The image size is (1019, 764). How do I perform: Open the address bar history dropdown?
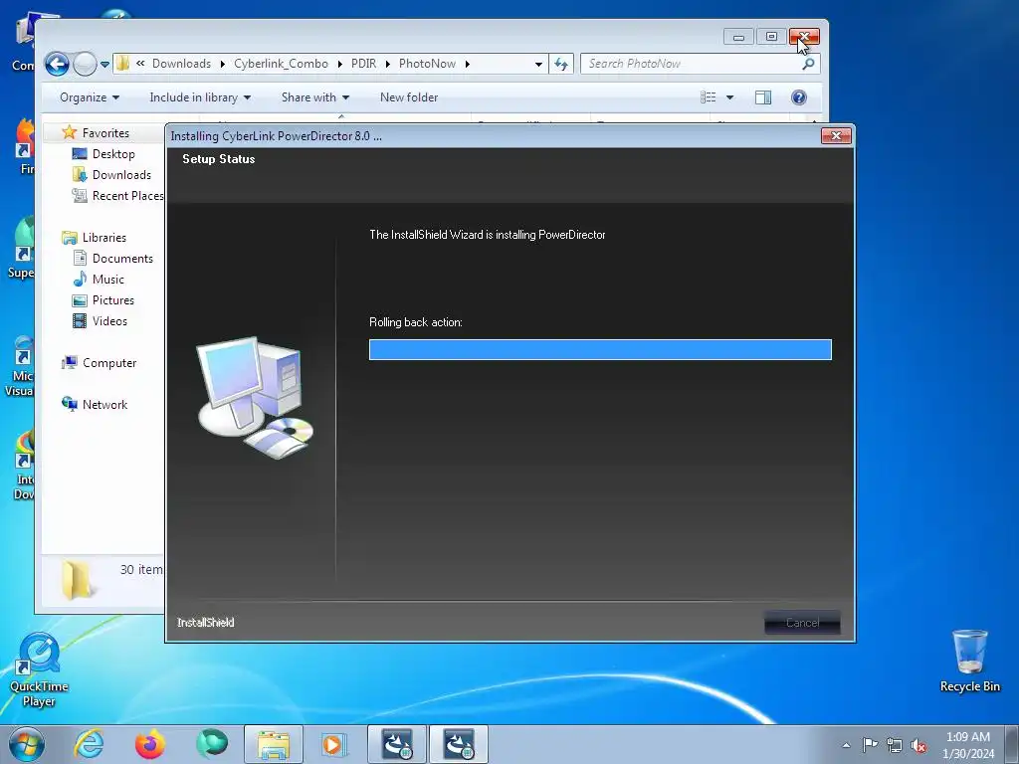coord(538,64)
